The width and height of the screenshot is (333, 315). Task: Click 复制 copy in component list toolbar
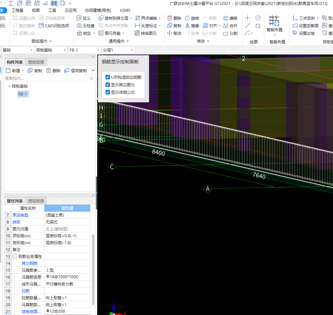pyautogui.click(x=35, y=71)
